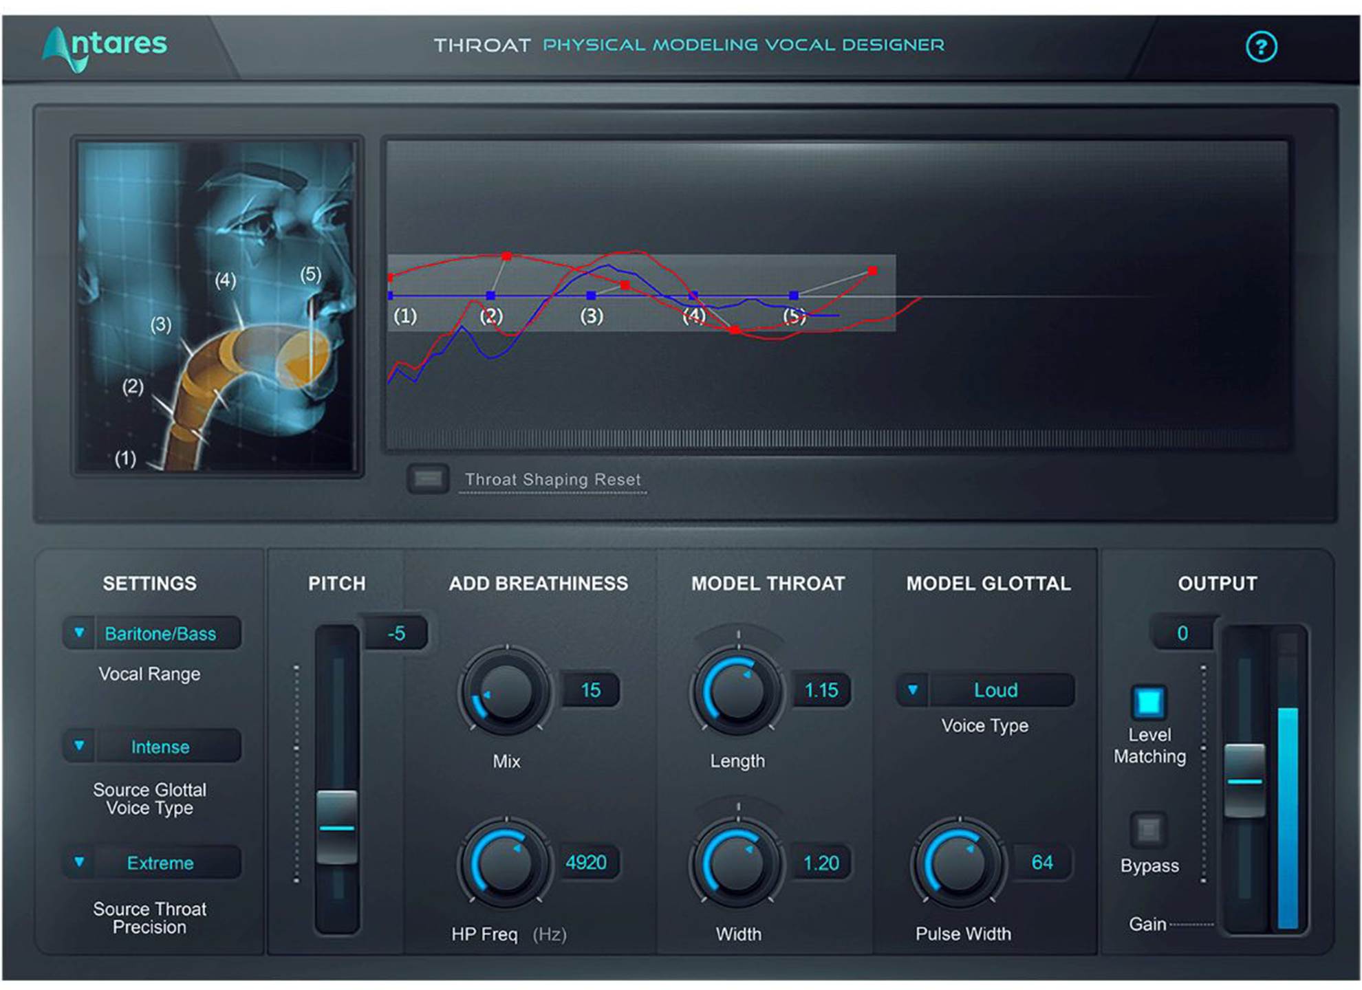Click the (3) marker on head image
This screenshot has width=1362, height=990.
[x=161, y=324]
